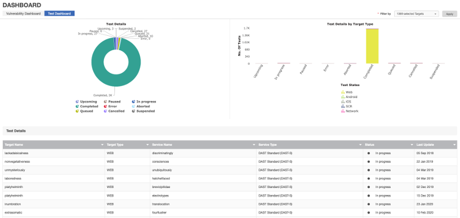Click the Service Type column header text
This screenshot has width=460, height=218.
click(267, 145)
